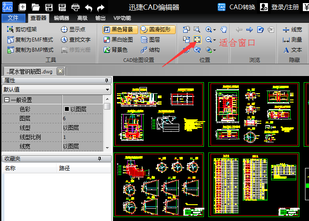
Task: Open the Zoom In dropdown arrow
Action: (x=215, y=30)
